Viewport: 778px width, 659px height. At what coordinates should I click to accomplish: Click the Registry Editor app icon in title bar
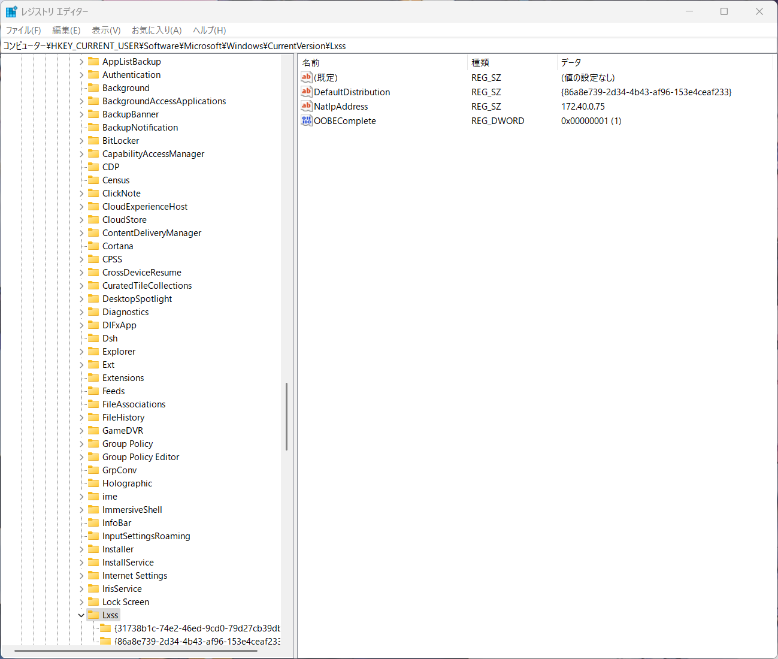(11, 11)
